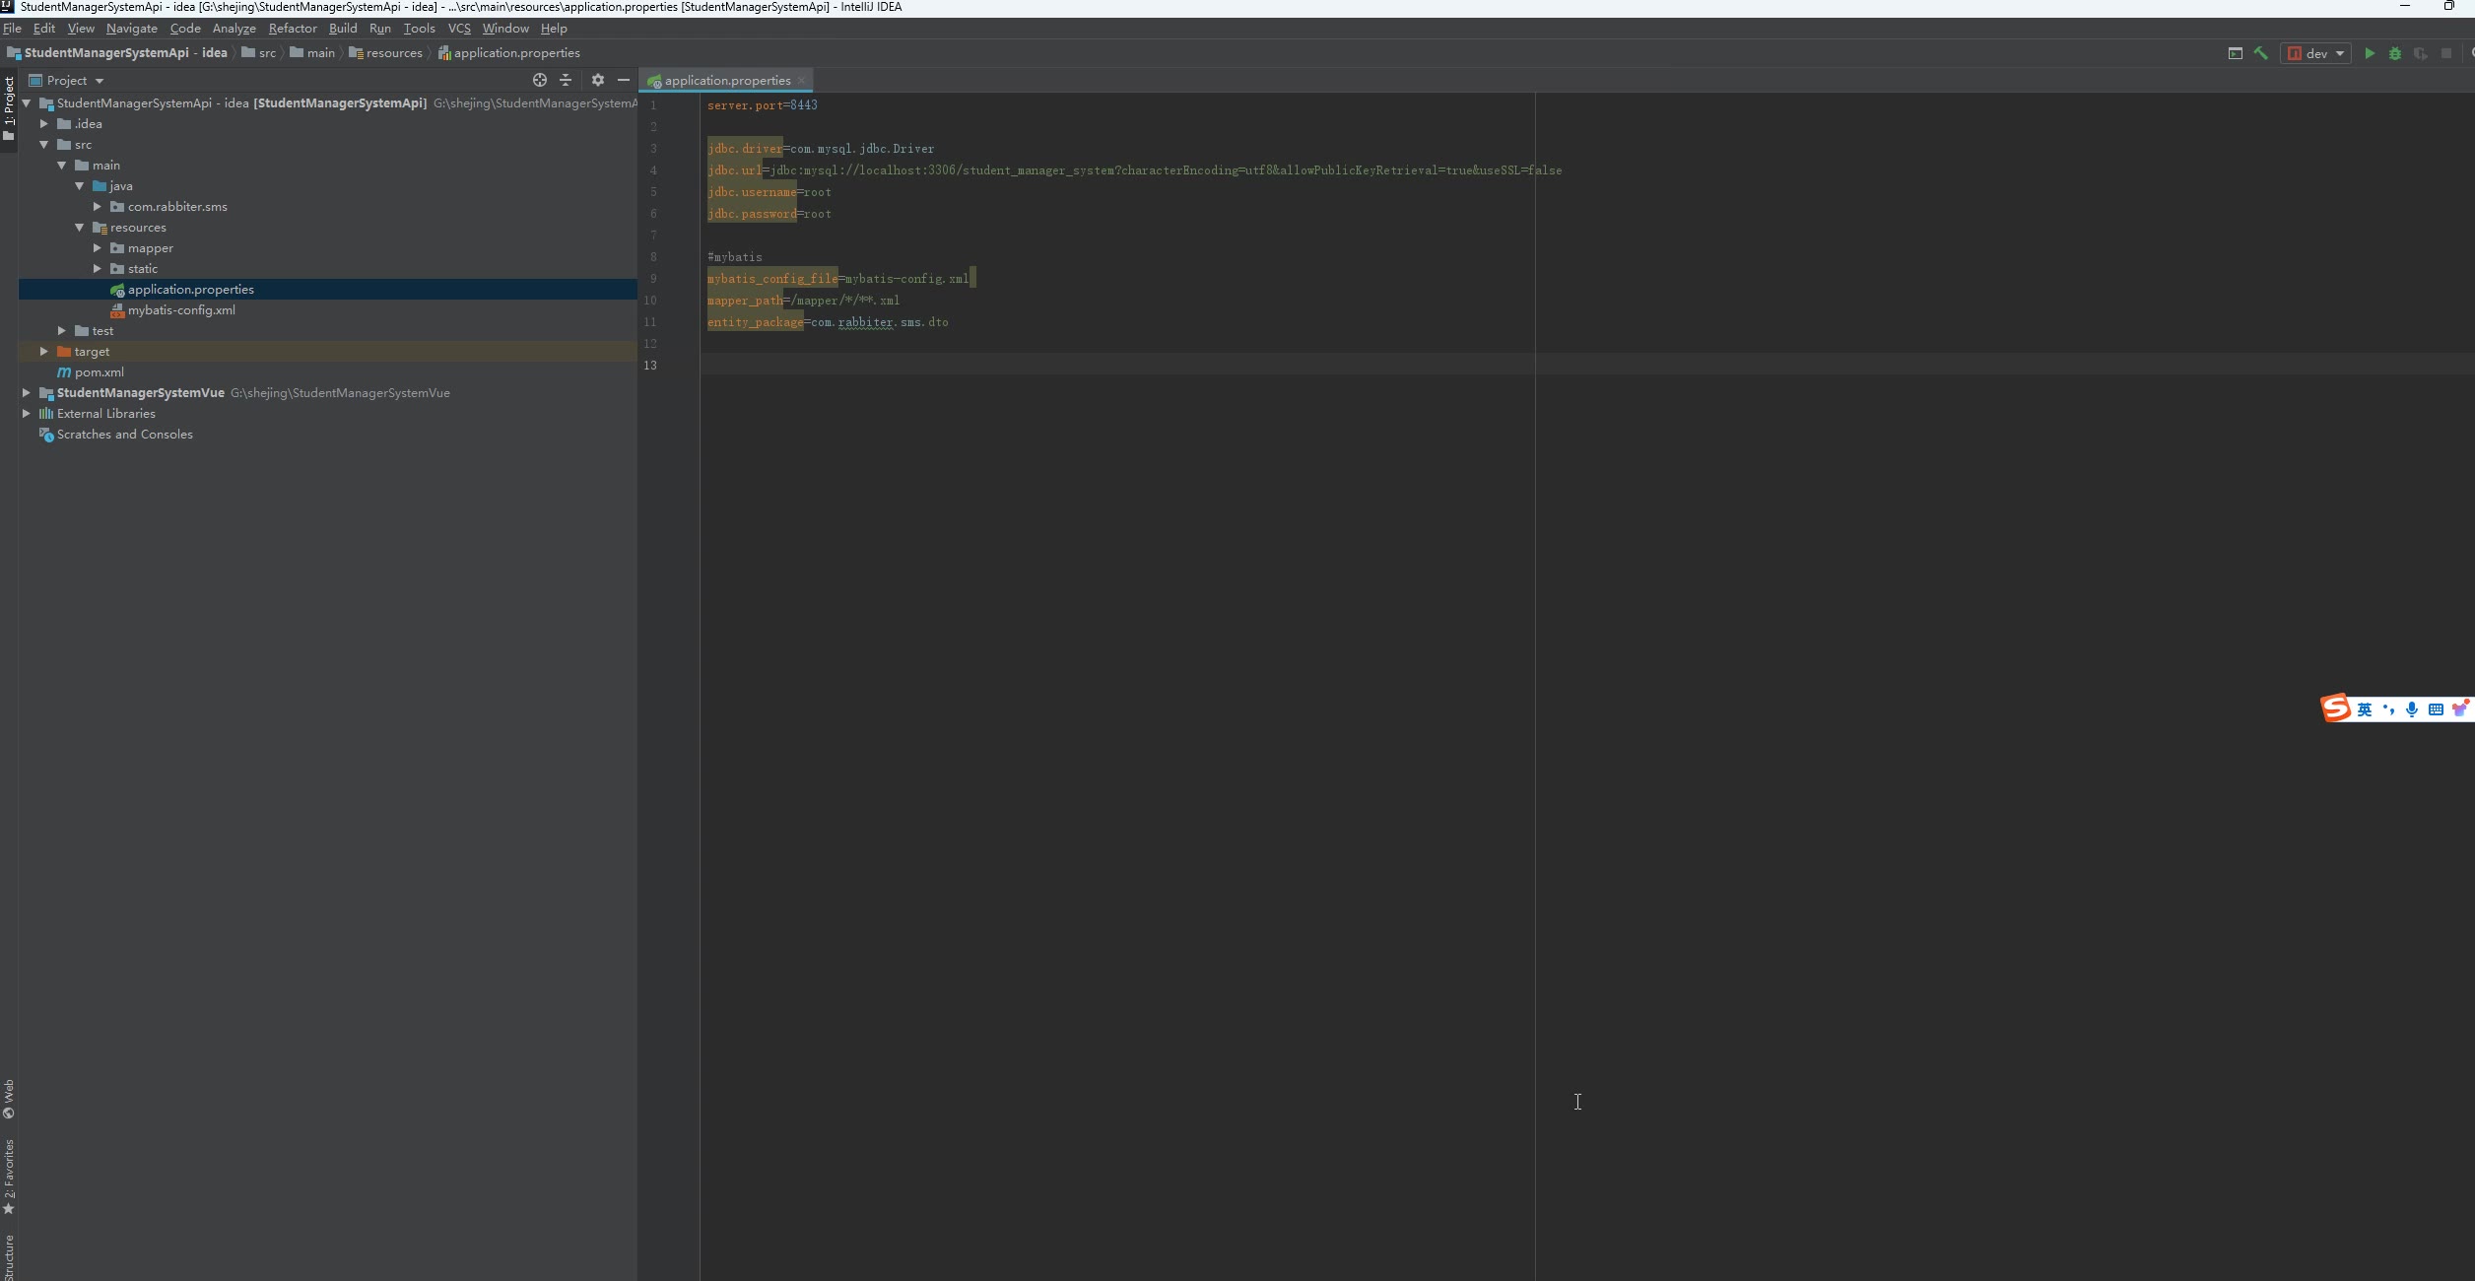2475x1281 pixels.
Task: Open the Project panel settings gear
Action: (x=597, y=80)
